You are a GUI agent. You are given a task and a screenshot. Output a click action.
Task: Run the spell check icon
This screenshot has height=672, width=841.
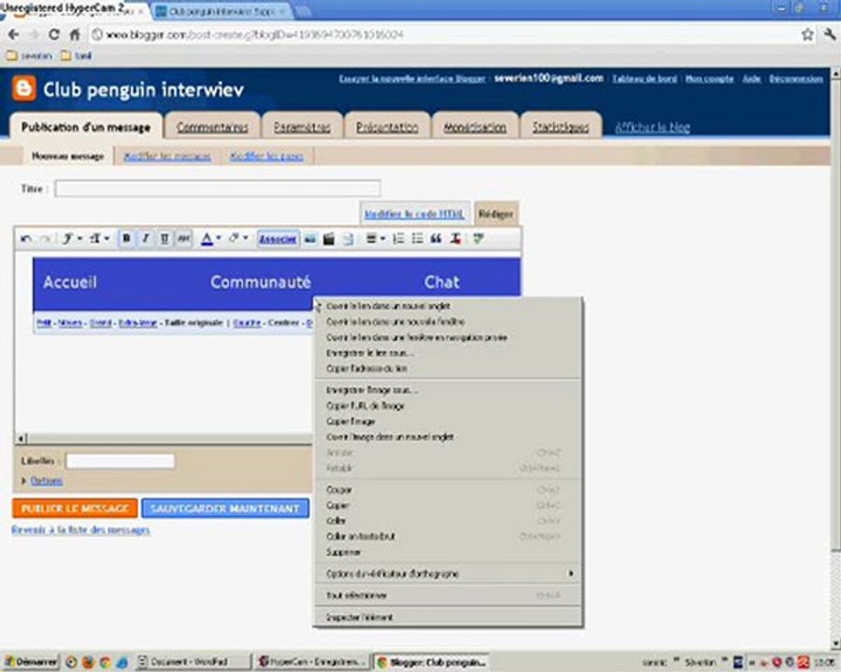coord(478,239)
